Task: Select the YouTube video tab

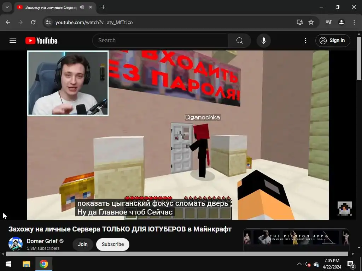Action: tap(55, 7)
